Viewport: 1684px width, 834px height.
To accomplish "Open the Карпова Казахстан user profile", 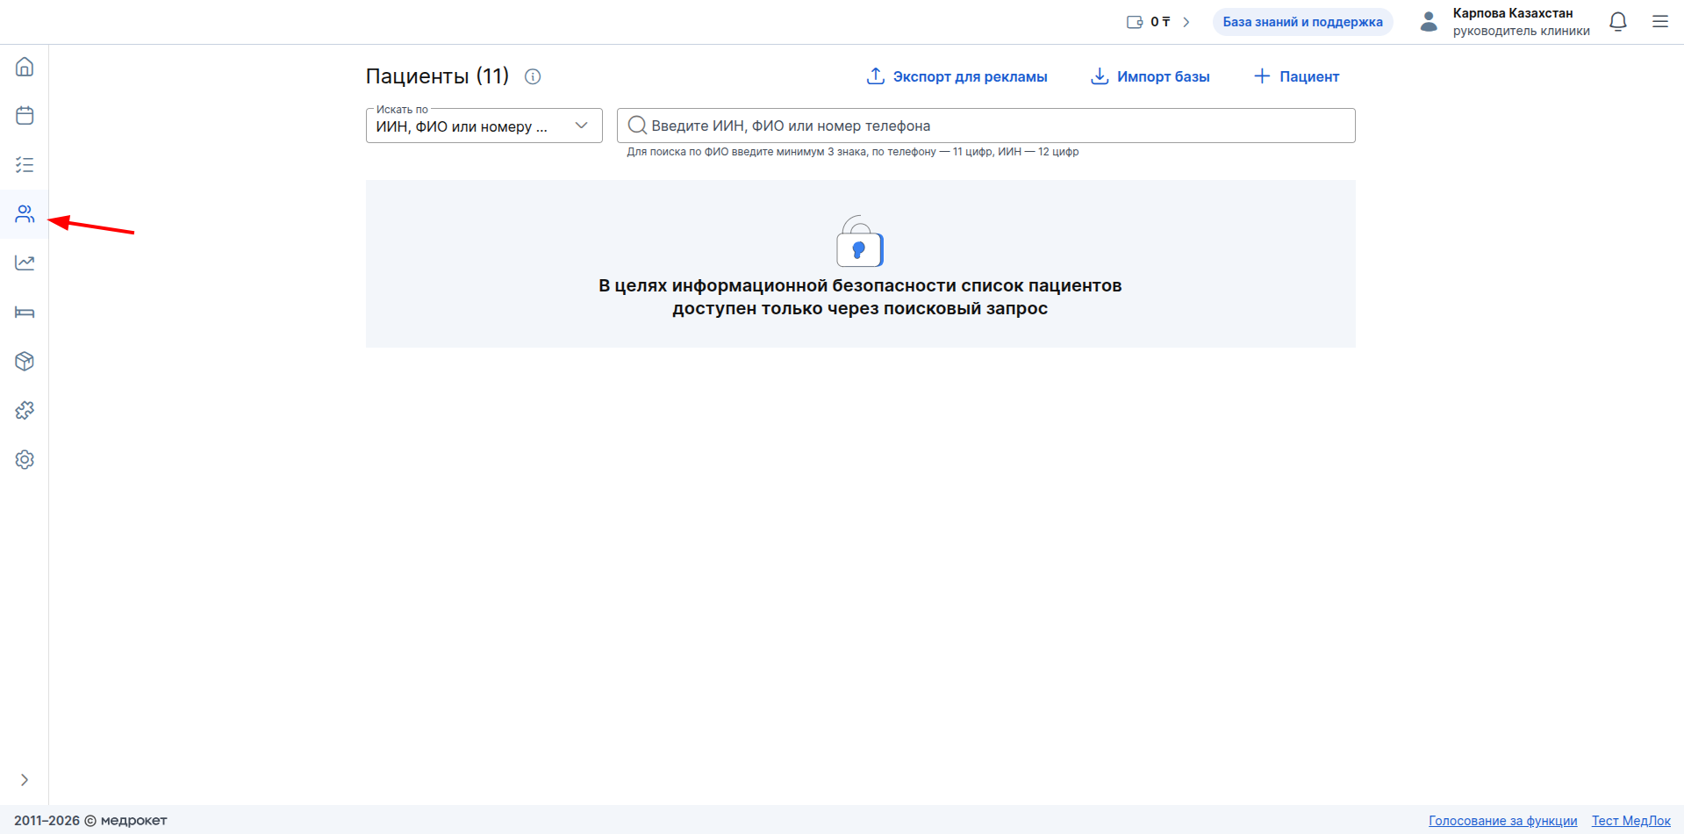I will point(1505,22).
